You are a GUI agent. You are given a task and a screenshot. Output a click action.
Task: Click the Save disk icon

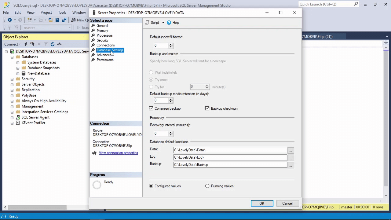pyautogui.click(x=57, y=20)
